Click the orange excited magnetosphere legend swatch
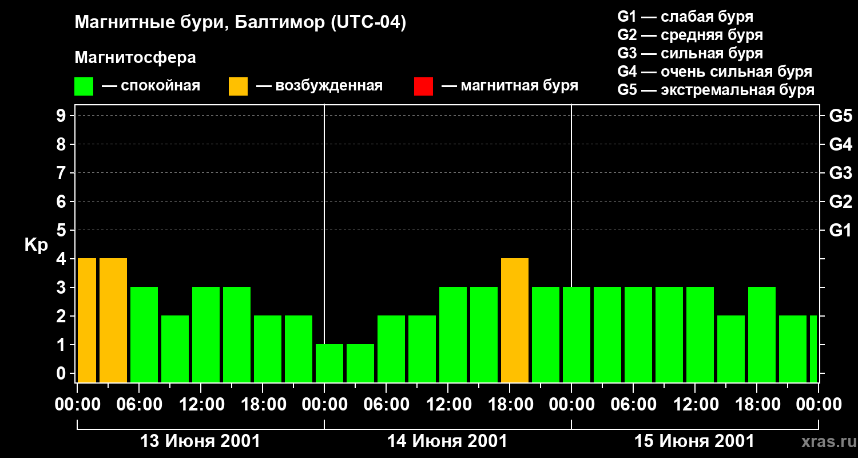 [238, 86]
